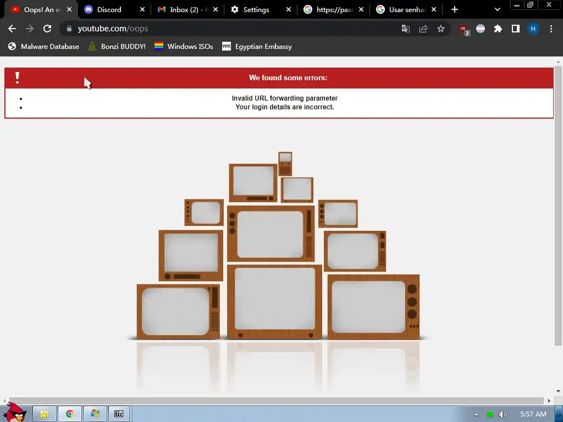Close the Usar senhas tab
This screenshot has width=563, height=422.
pos(434,10)
